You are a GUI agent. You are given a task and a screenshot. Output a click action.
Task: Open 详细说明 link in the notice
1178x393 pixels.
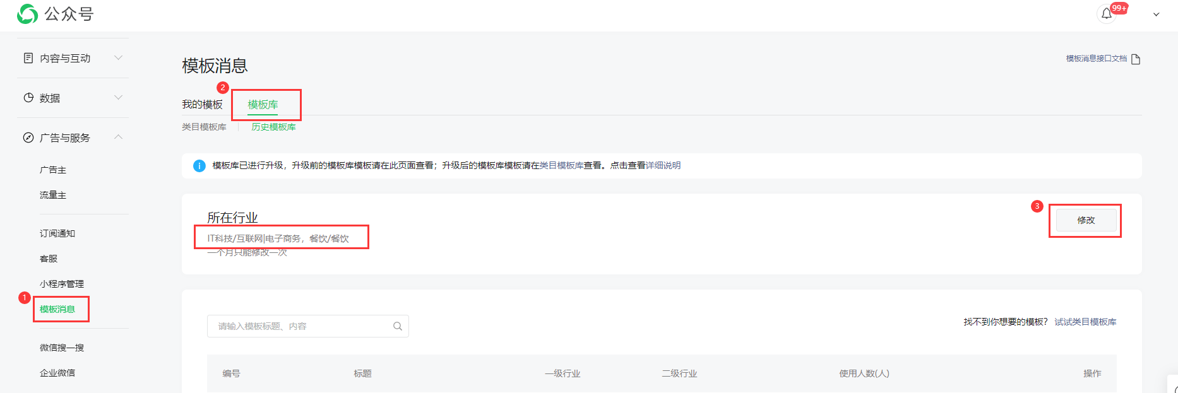(x=663, y=165)
